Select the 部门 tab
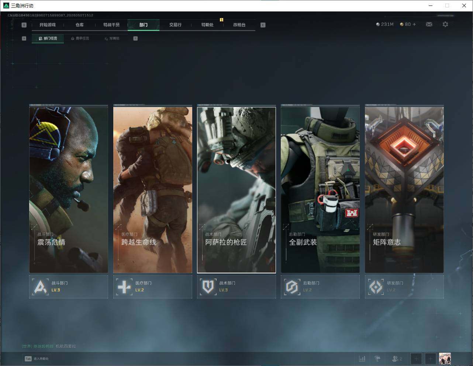This screenshot has height=366, width=473. (x=144, y=25)
